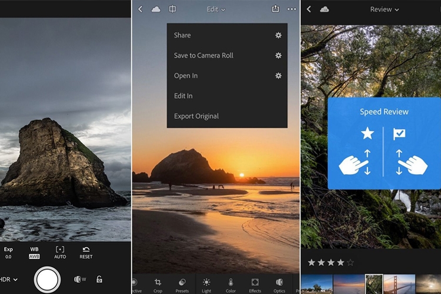The width and height of the screenshot is (441, 294).
Task: Tap the star rating icon in Speed Review
Action: (x=367, y=133)
